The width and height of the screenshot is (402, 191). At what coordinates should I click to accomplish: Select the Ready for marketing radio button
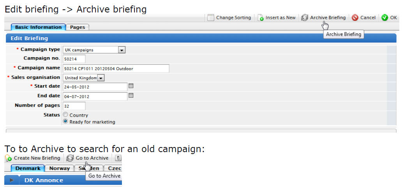(x=65, y=122)
